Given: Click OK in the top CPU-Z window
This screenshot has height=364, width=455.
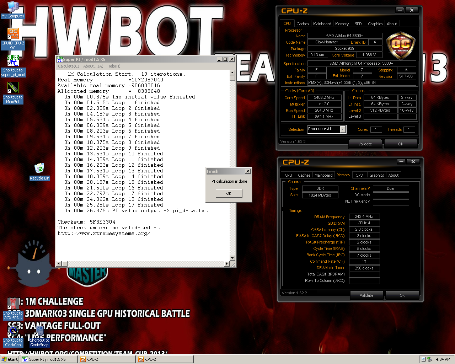Looking at the screenshot, I should coord(401,144).
